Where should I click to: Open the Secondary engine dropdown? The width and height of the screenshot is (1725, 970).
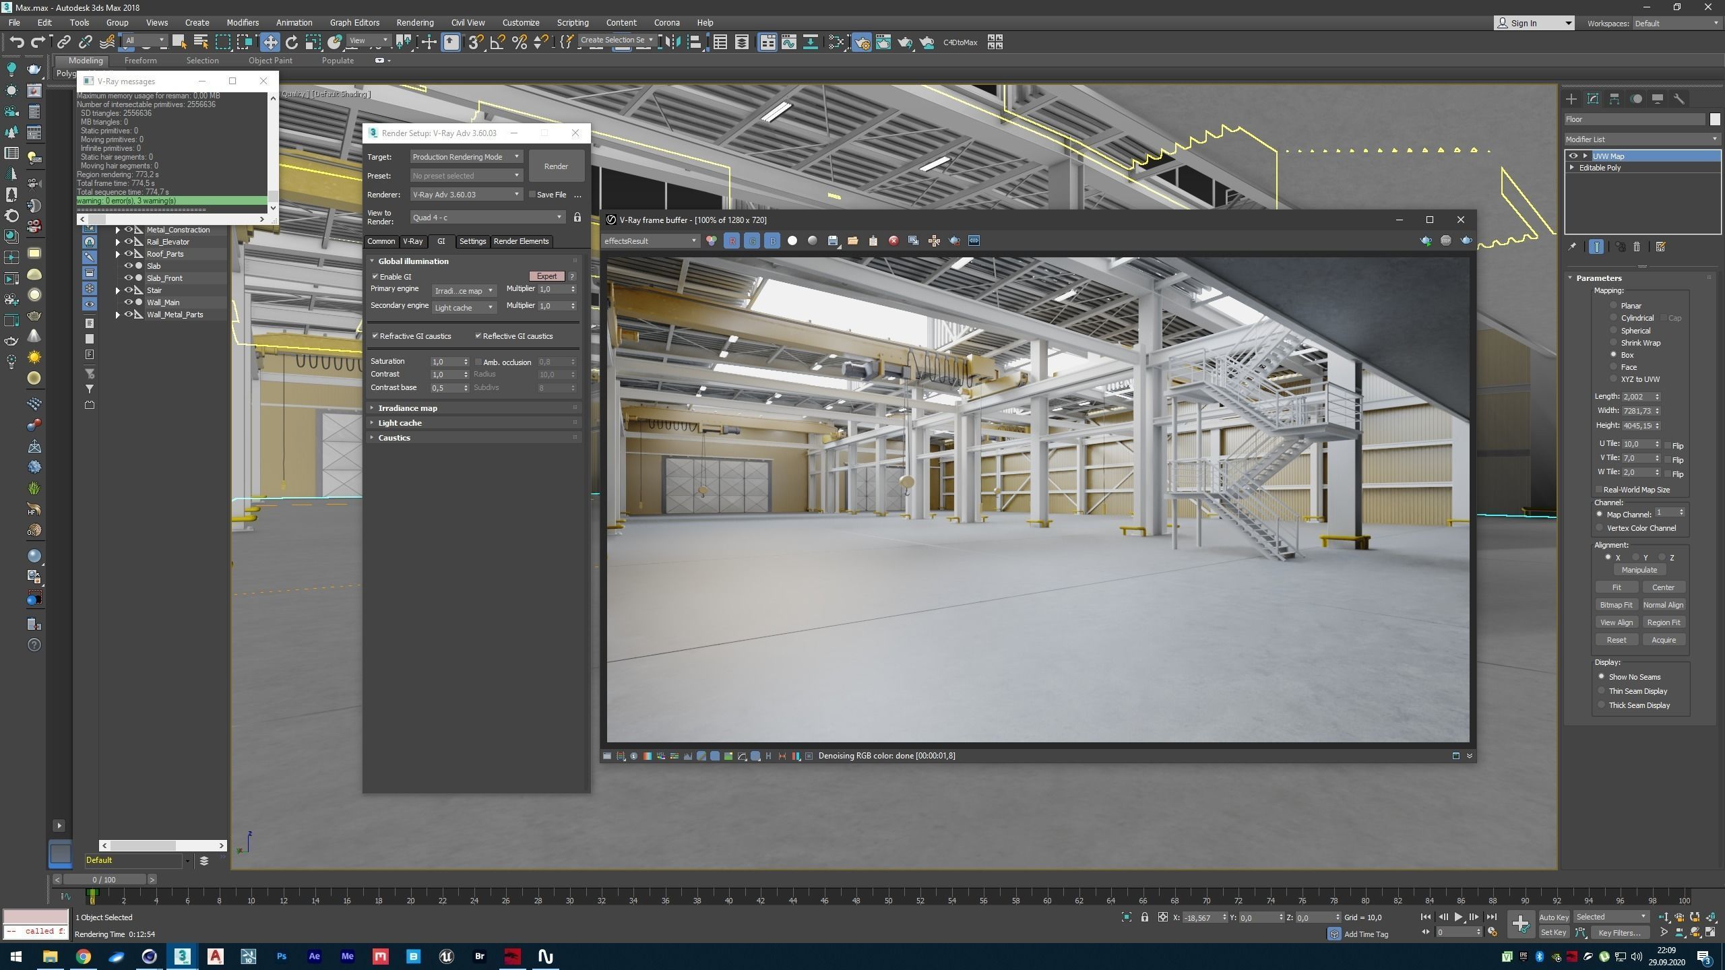pos(464,308)
